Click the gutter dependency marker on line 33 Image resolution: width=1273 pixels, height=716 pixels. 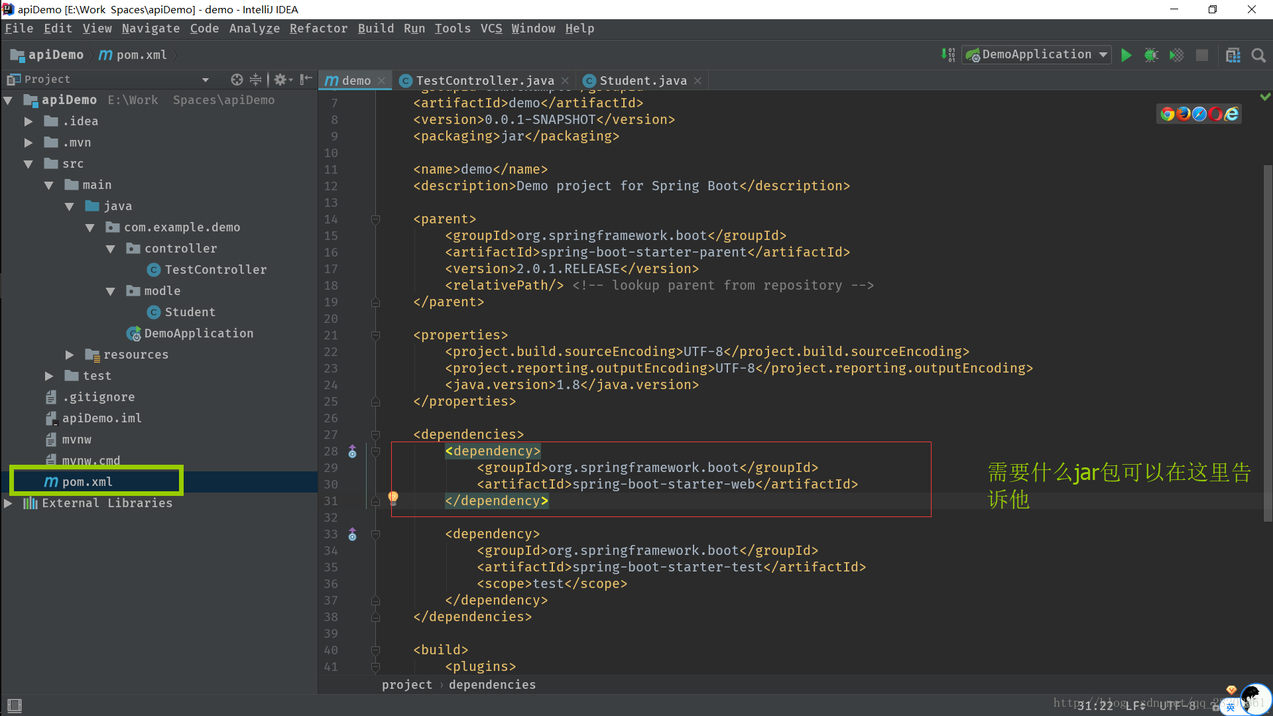pos(352,534)
